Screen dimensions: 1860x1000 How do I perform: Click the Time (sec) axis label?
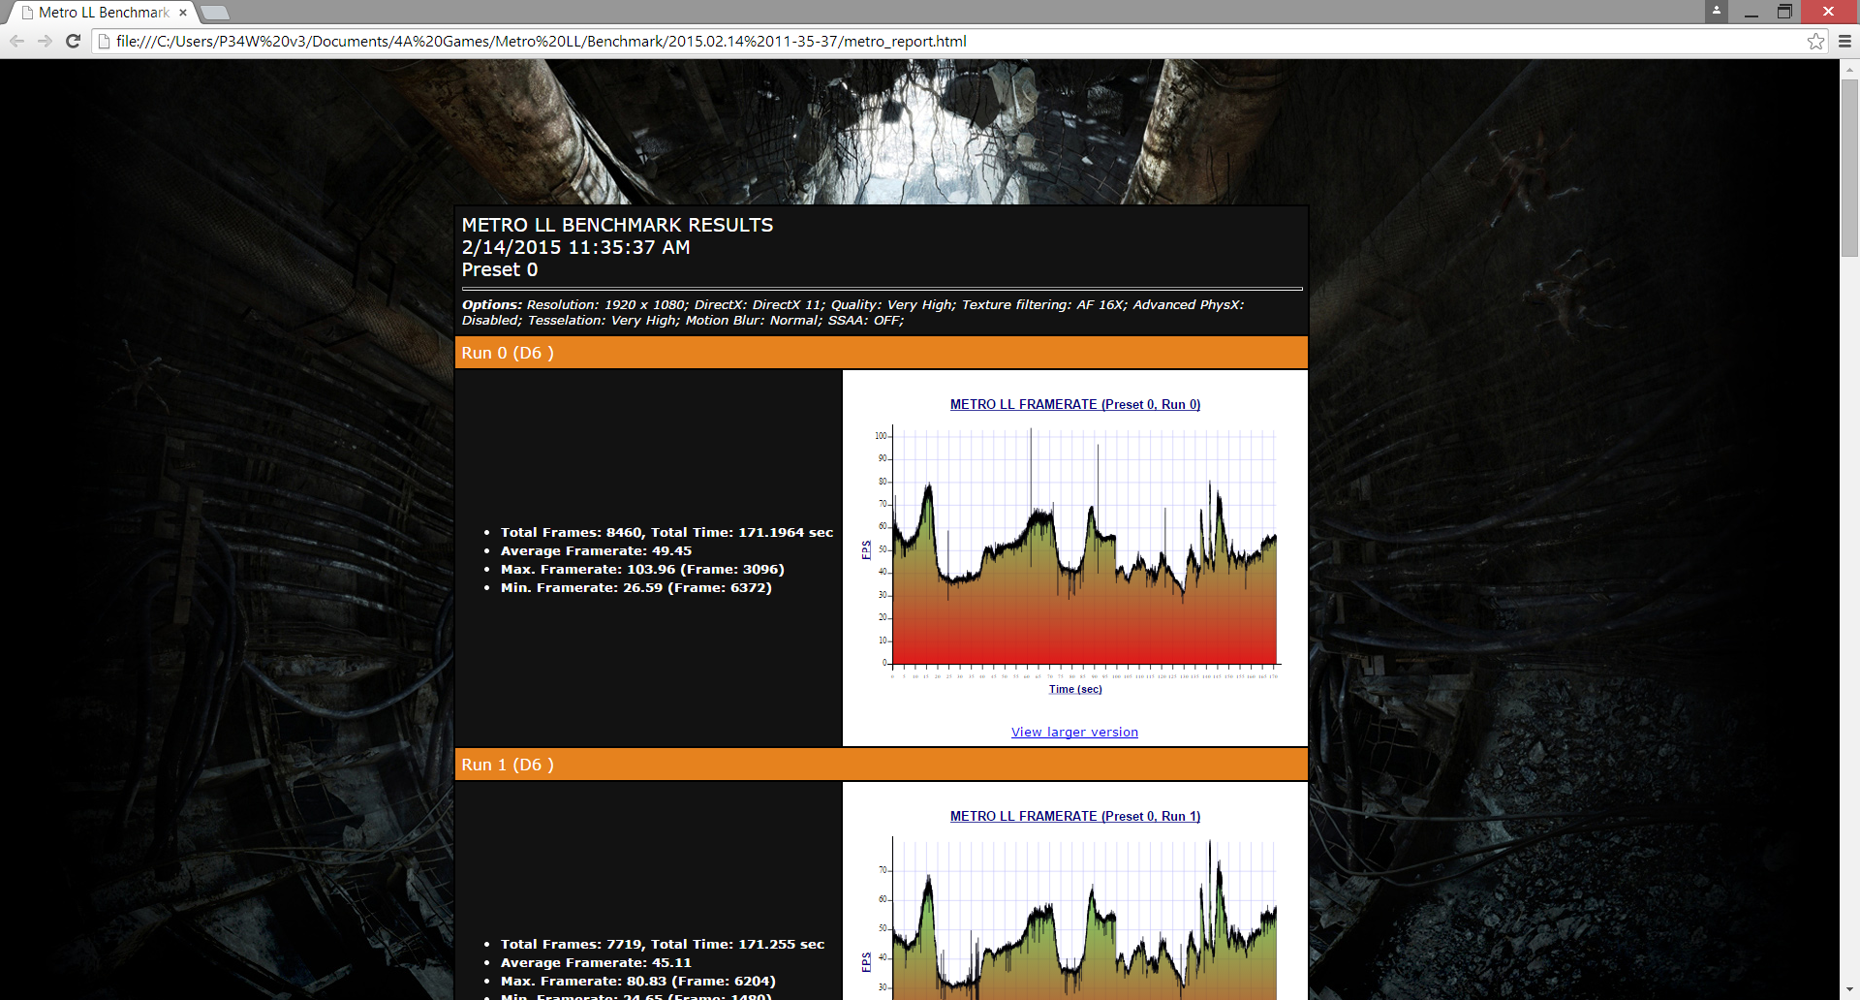pos(1075,689)
